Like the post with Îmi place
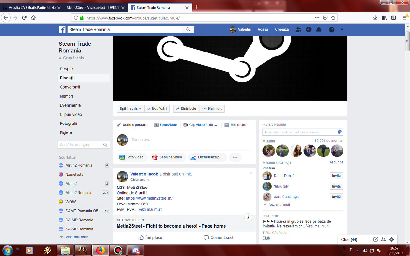This screenshot has height=256, width=410. pyautogui.click(x=150, y=237)
